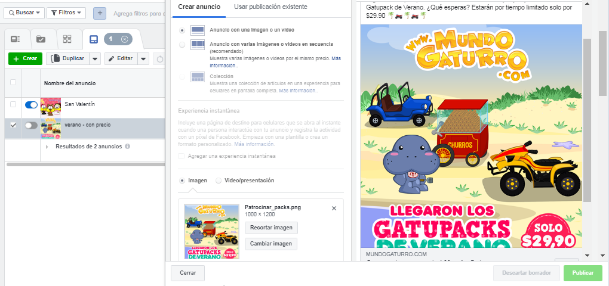The height and width of the screenshot is (286, 609).
Task: Open the account overview tab icon
Action: (x=15, y=39)
